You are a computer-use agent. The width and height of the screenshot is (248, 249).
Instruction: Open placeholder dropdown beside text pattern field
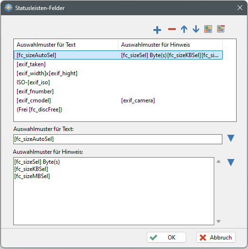(231, 138)
